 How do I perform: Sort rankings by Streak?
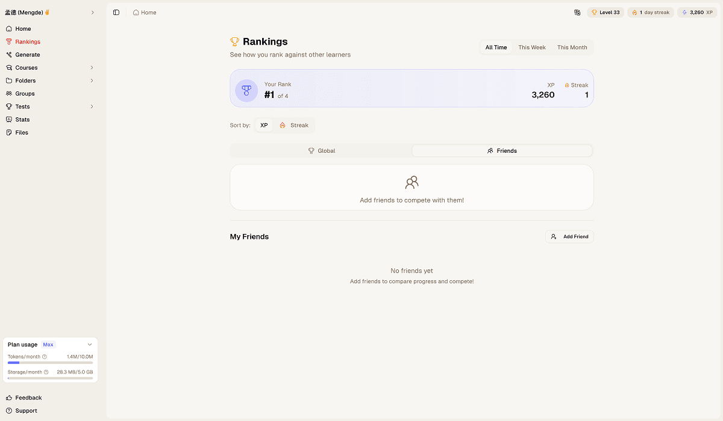pos(295,125)
